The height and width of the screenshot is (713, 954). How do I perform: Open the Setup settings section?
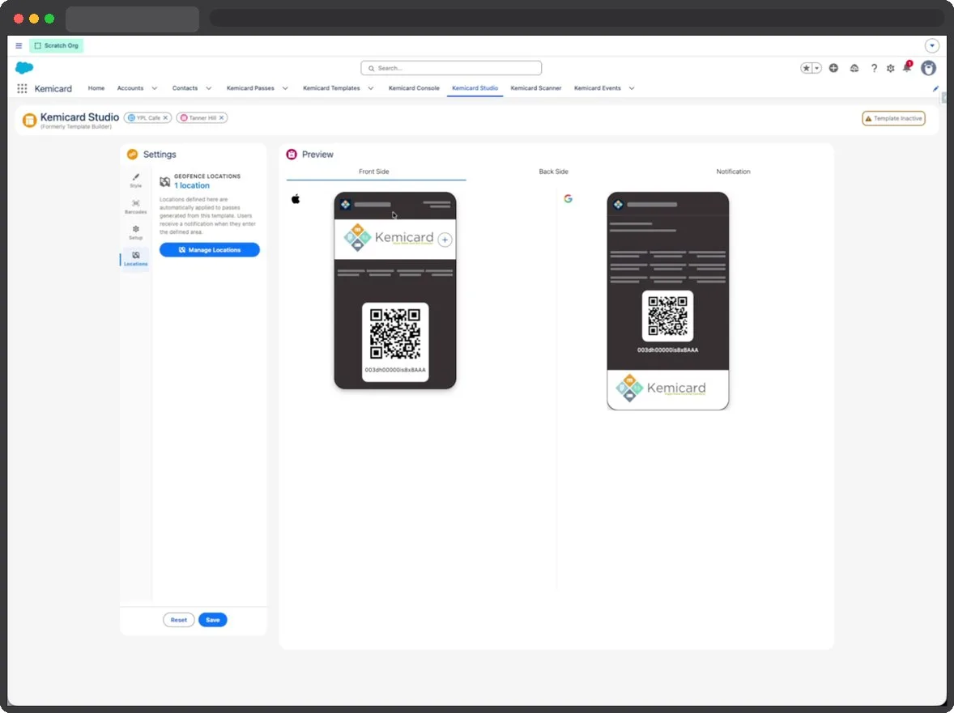point(136,232)
